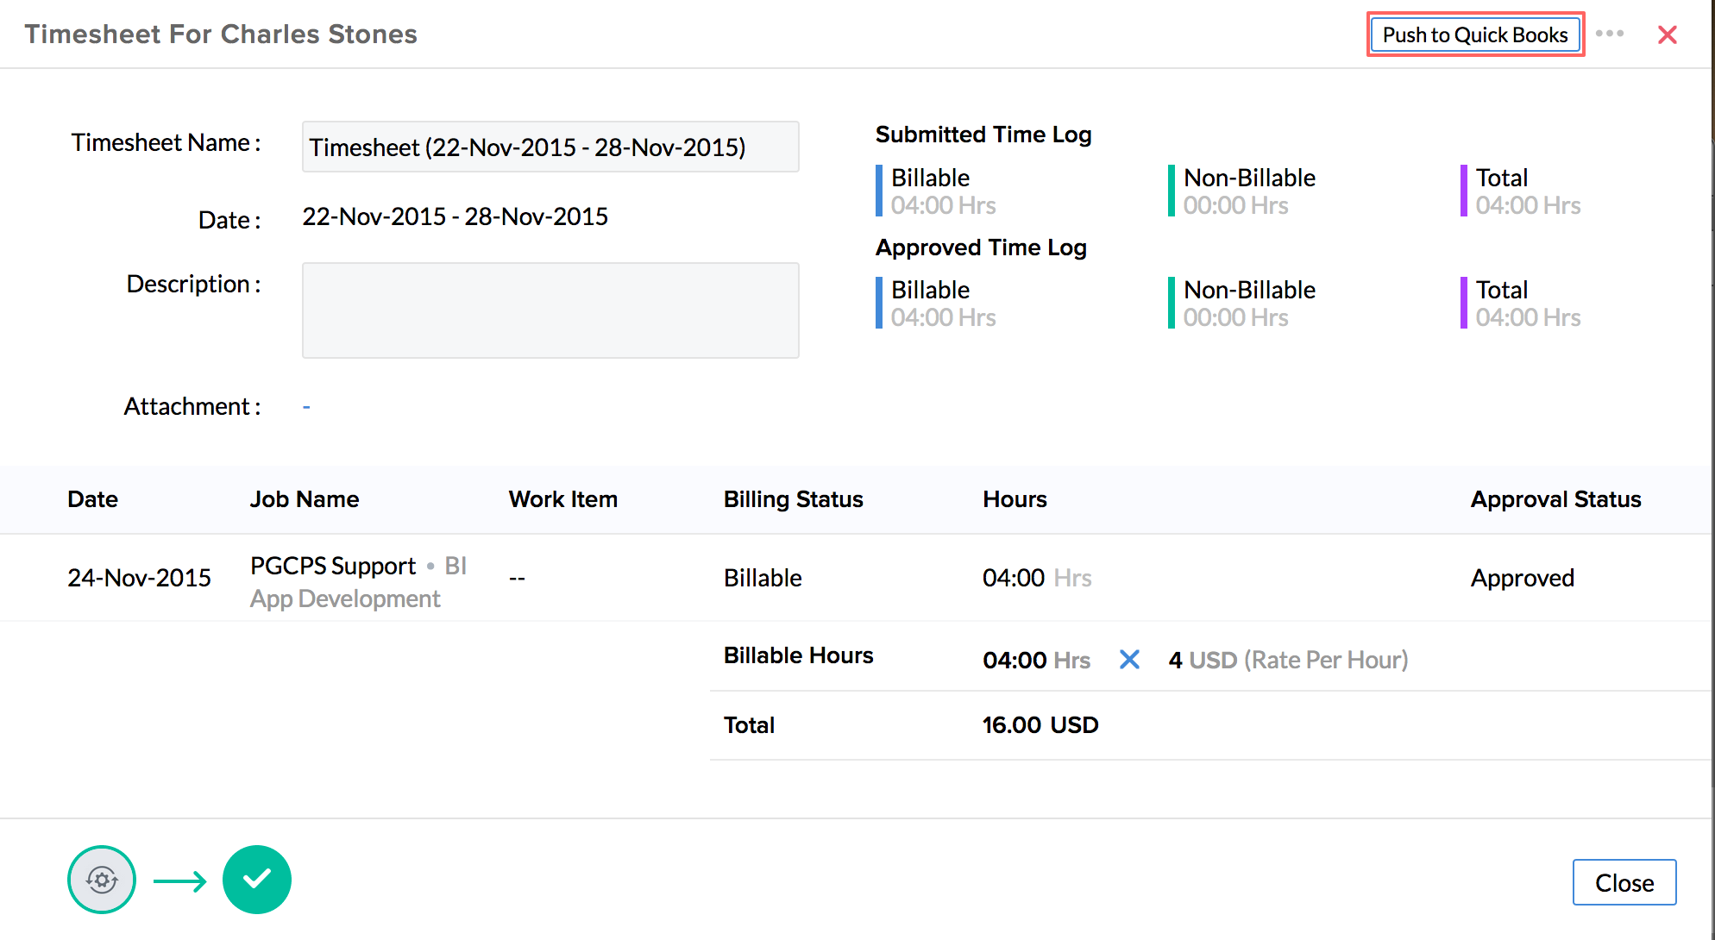Select the 24-Nov-2015 time log row
Image resolution: width=1715 pixels, height=940 pixels.
point(139,578)
